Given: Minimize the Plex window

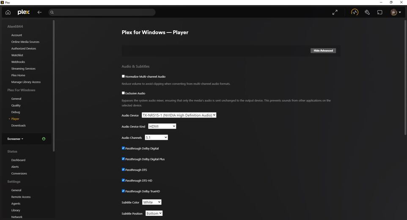Looking at the screenshot, I should (x=381, y=3).
